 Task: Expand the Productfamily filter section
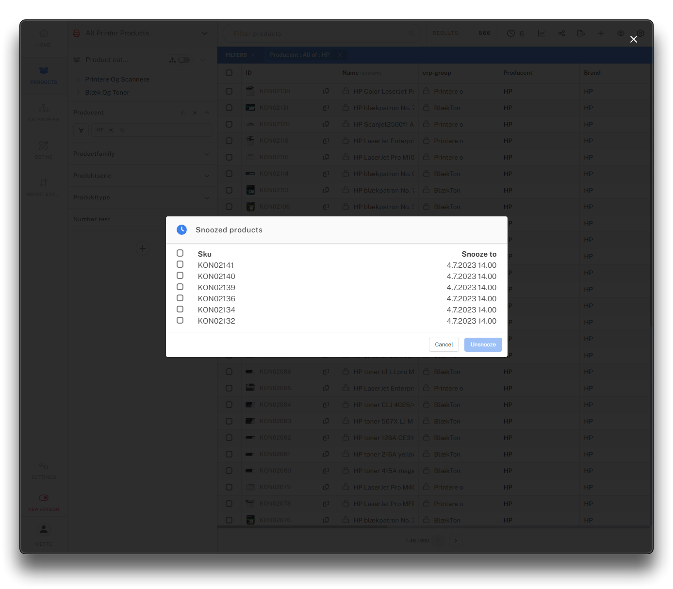coord(207,154)
